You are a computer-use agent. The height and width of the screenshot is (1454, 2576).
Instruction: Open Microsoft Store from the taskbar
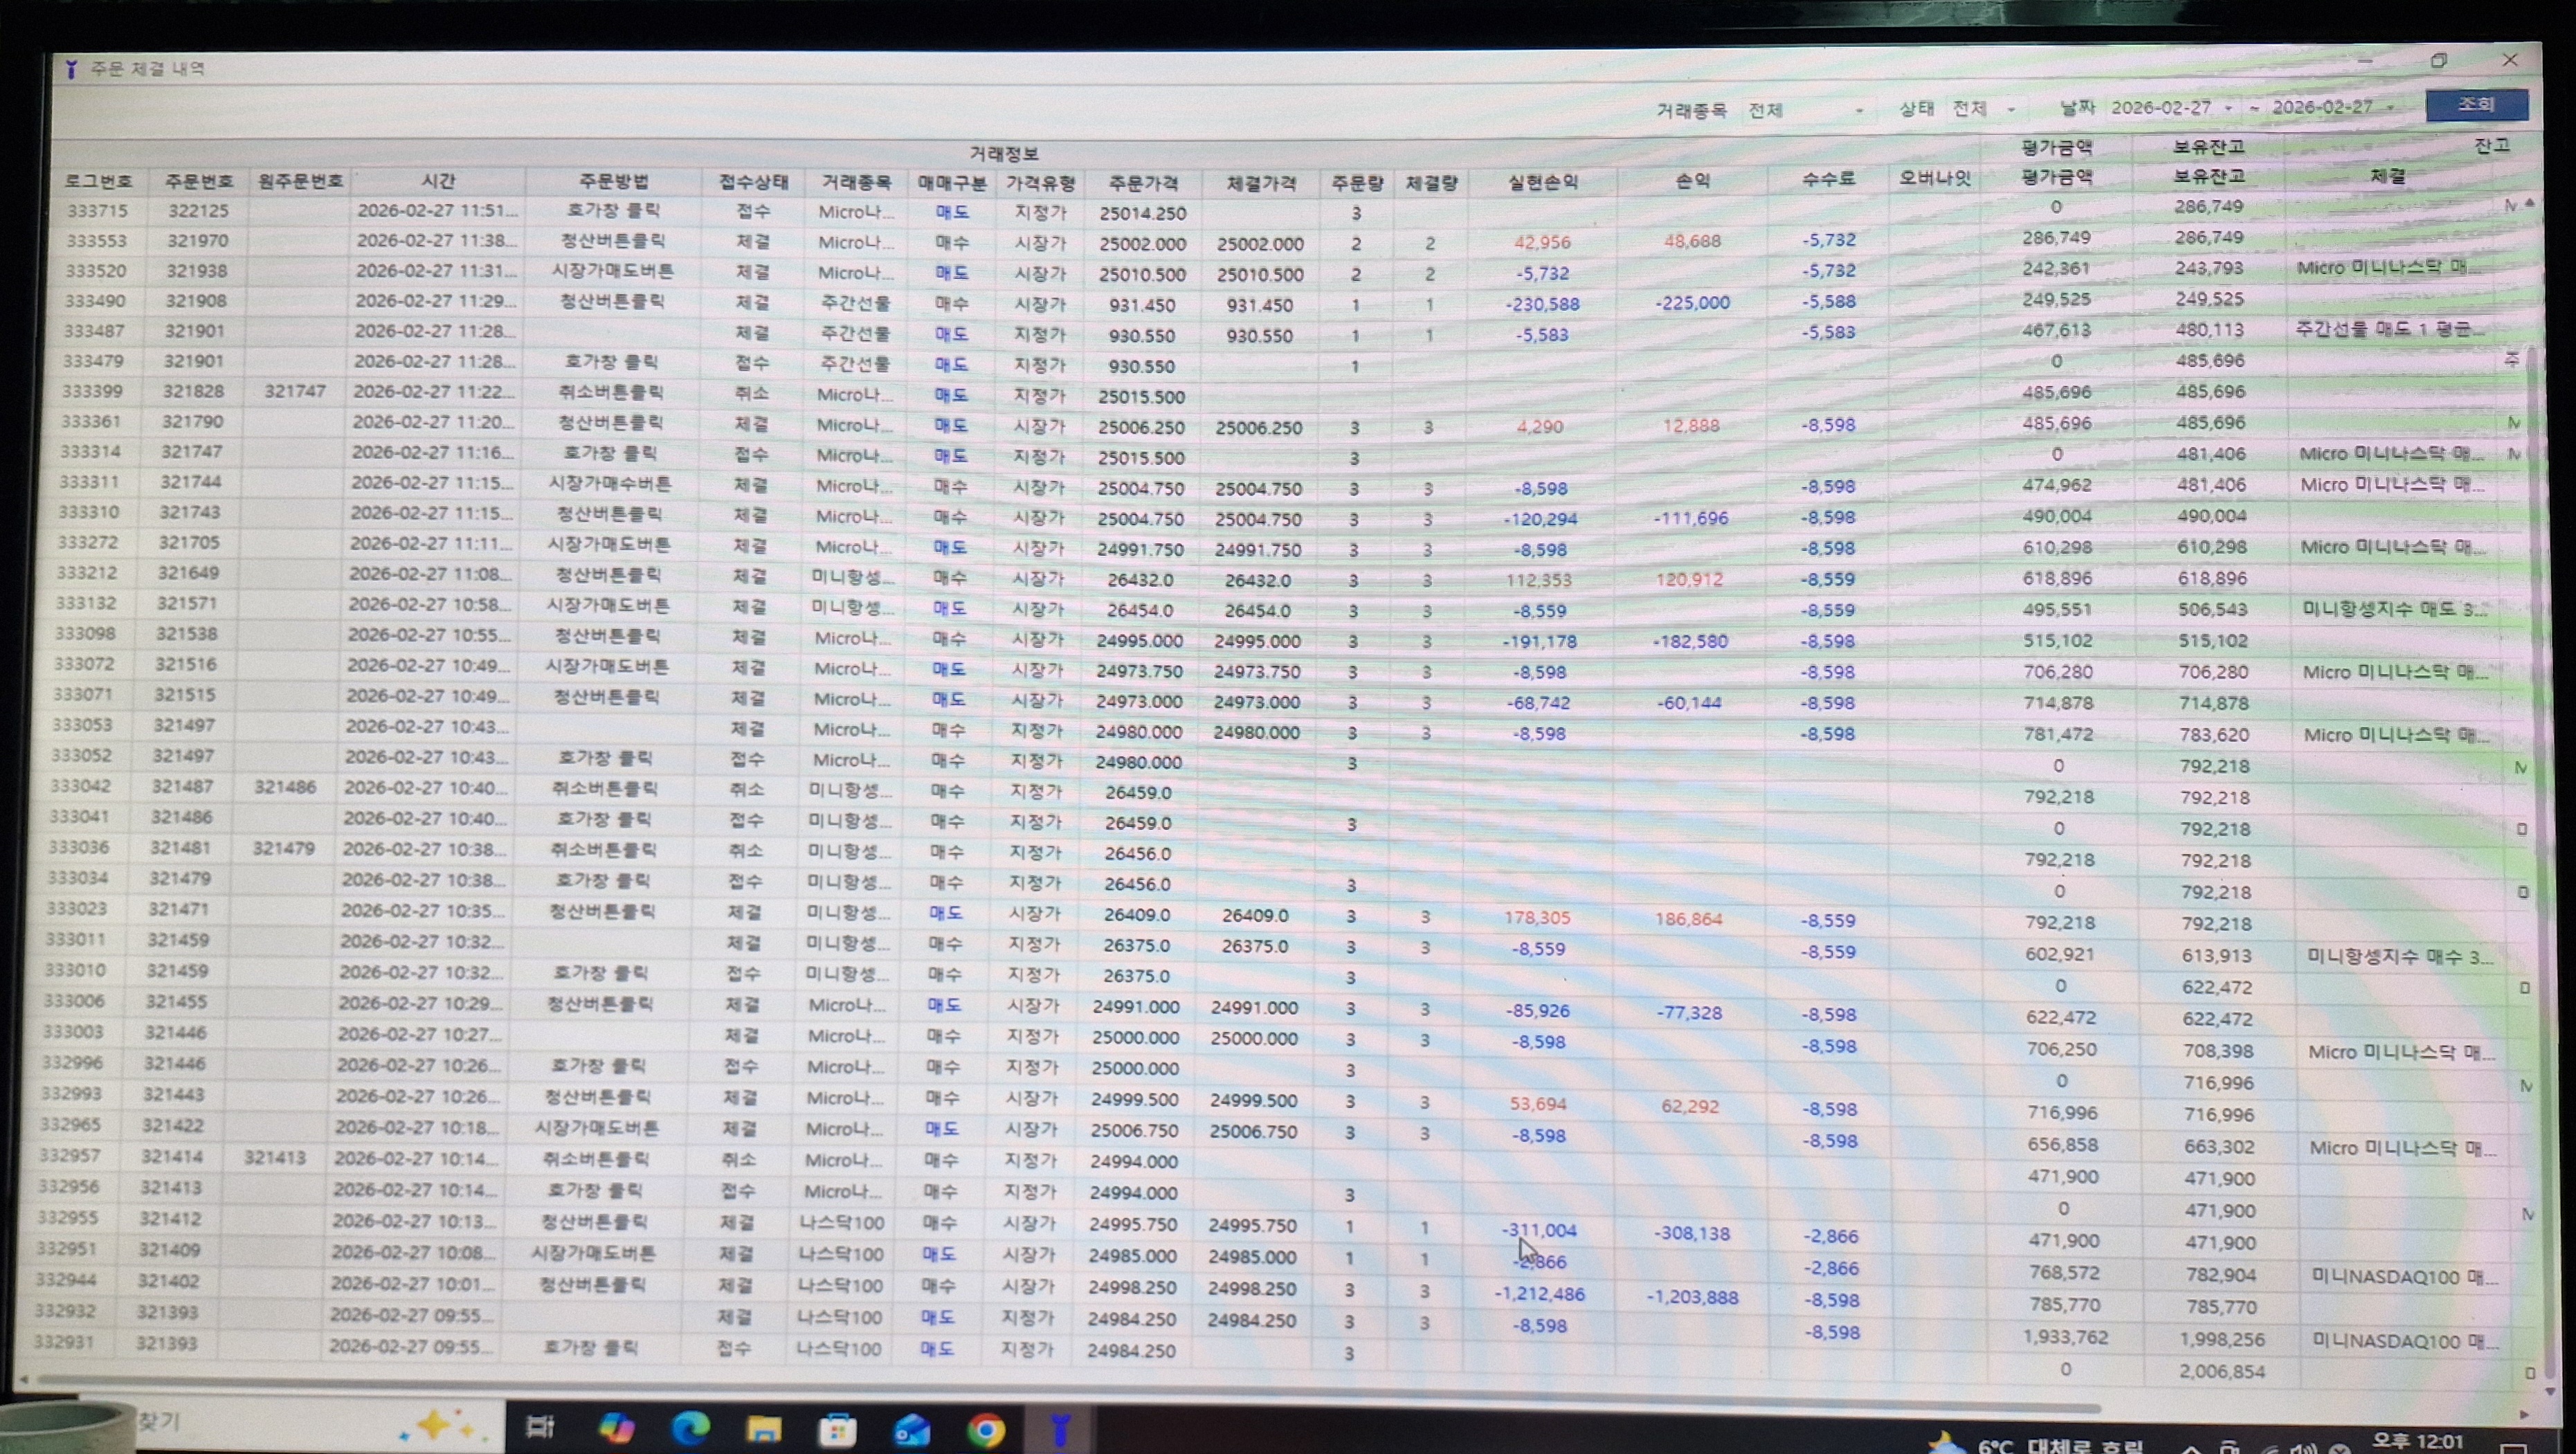pos(838,1430)
